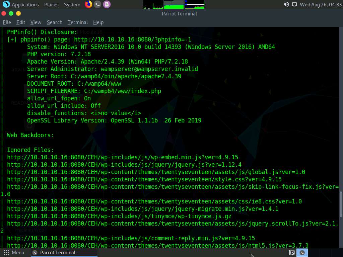Click the ie8.css?ver=1.0 URL line
The height and width of the screenshot is (257, 343).
tap(154, 201)
